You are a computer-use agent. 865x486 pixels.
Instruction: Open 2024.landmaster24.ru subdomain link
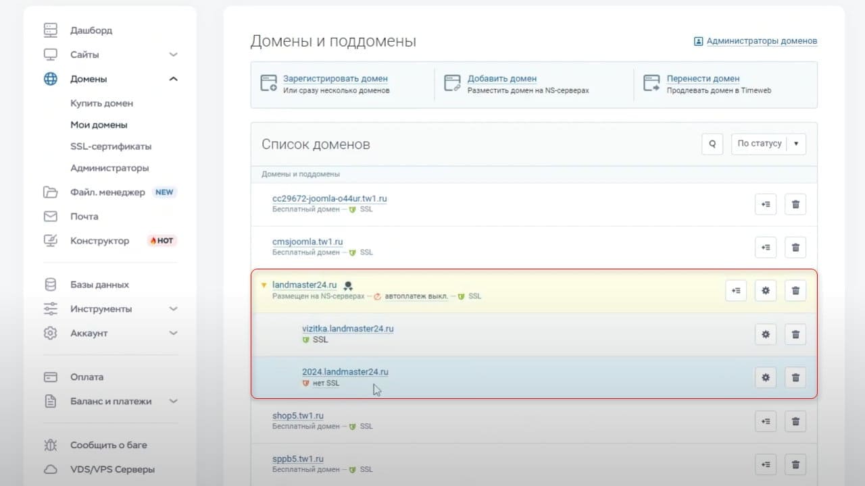coord(345,372)
